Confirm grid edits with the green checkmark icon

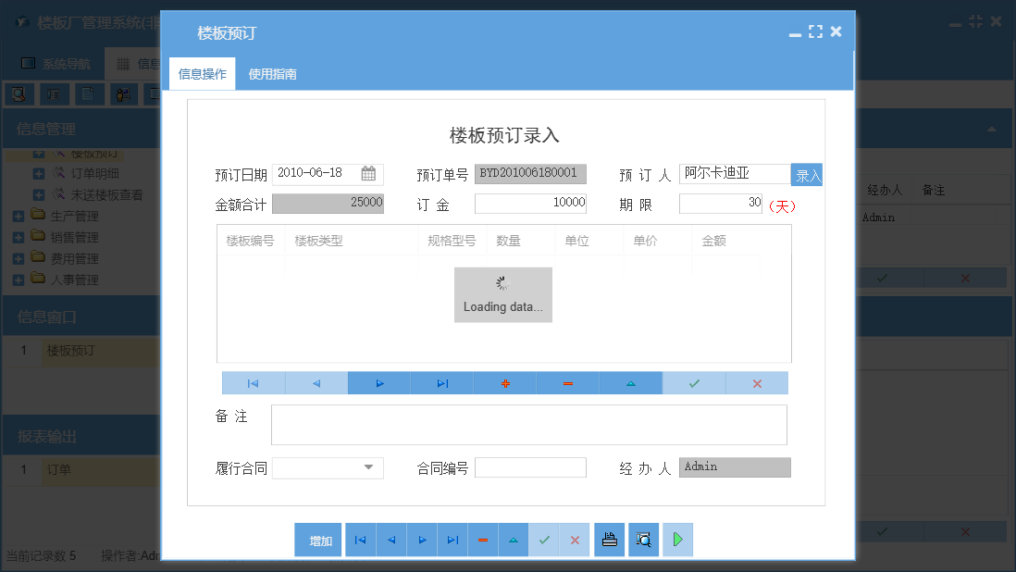tap(693, 382)
